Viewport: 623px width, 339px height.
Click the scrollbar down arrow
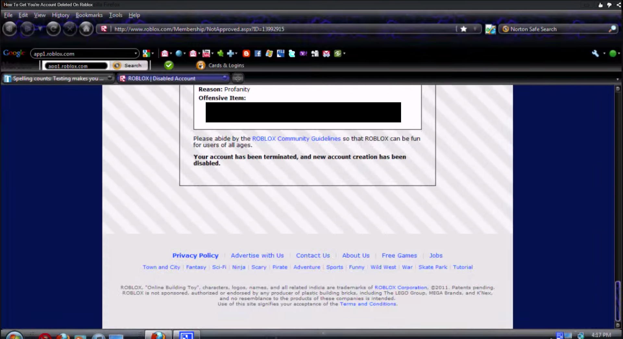(x=618, y=325)
